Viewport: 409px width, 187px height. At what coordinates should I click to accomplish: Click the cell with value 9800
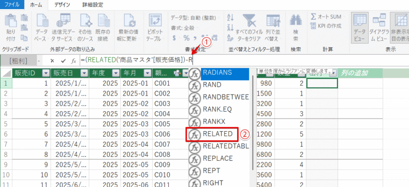coord(265,144)
